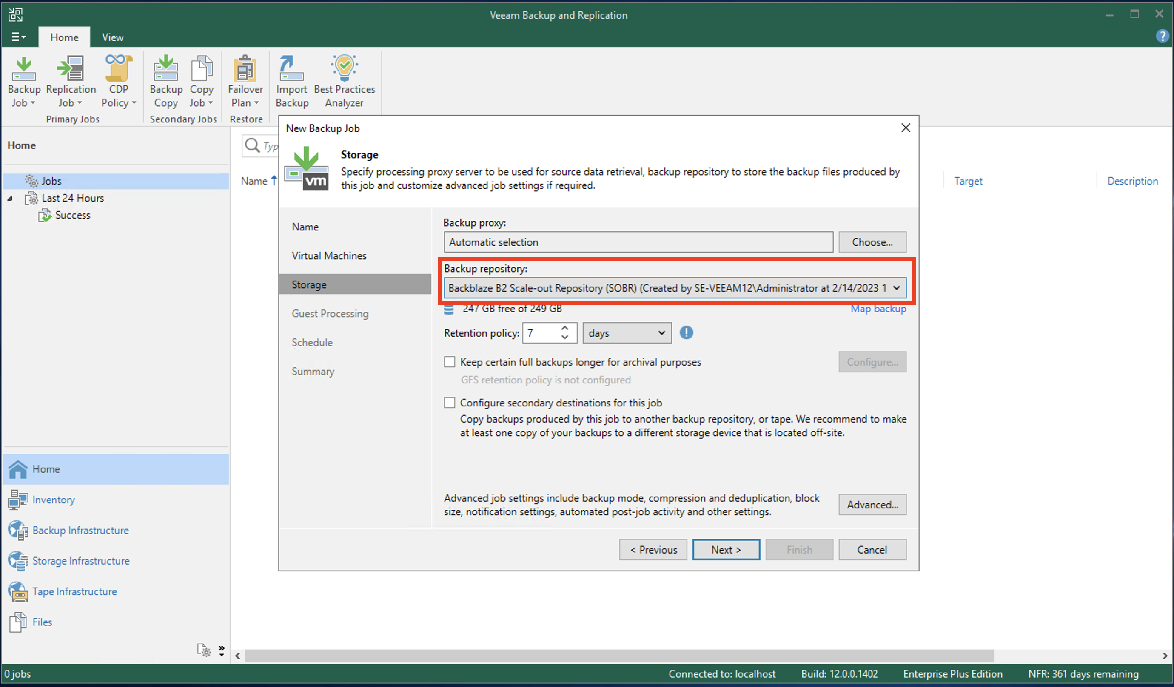Click the horizontal scrollbar left arrow
This screenshot has width=1174, height=687.
tap(238, 655)
